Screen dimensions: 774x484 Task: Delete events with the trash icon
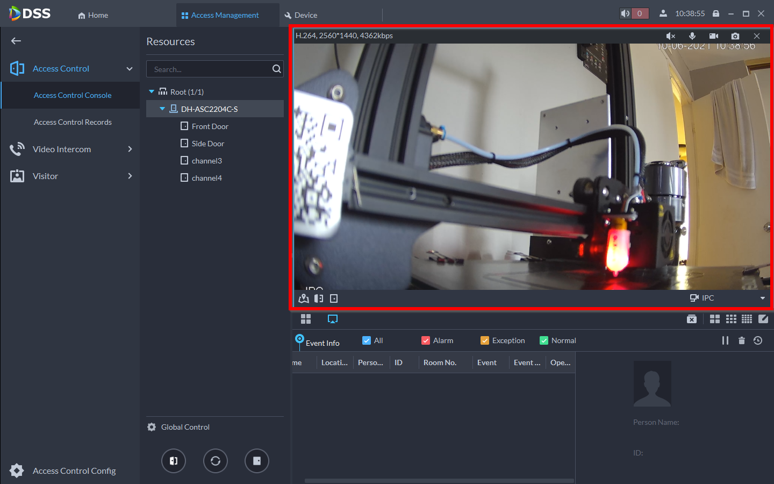click(741, 340)
